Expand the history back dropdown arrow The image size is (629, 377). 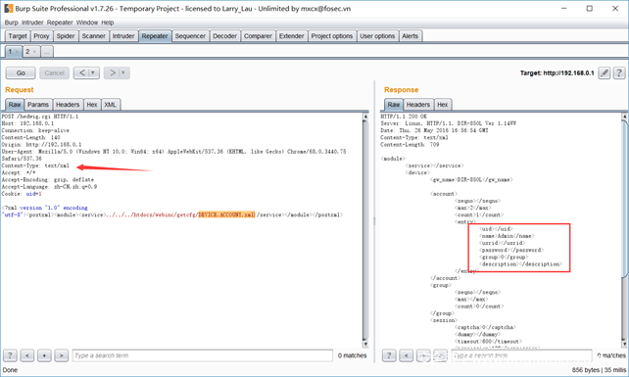(93, 73)
